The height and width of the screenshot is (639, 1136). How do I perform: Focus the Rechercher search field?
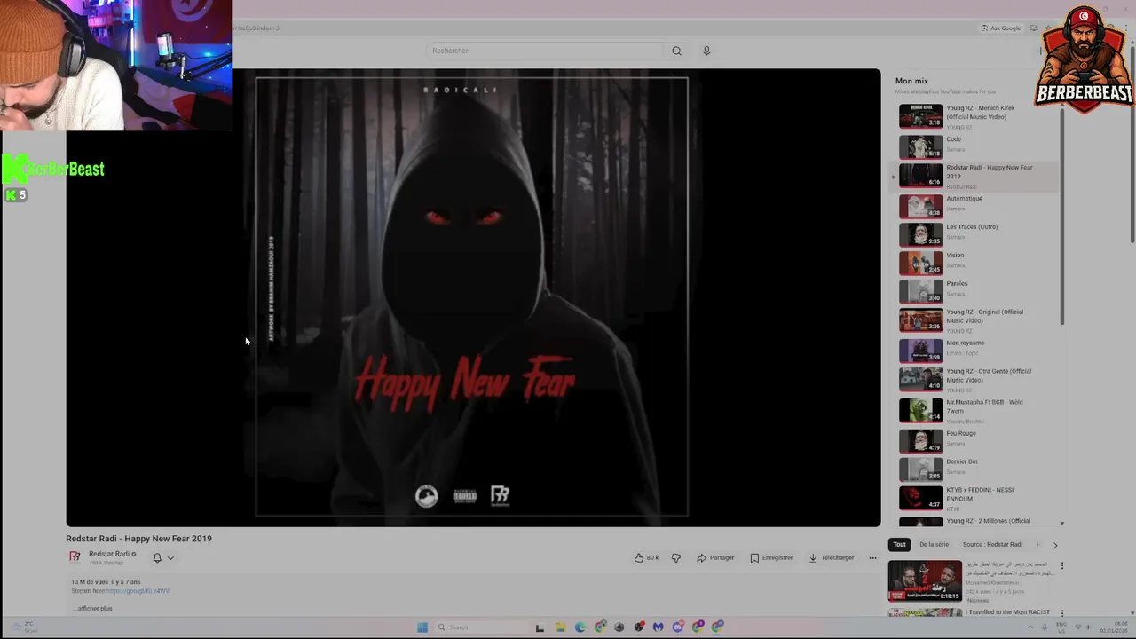(545, 51)
